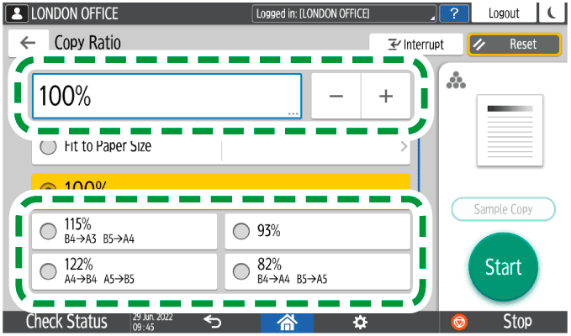Viewport: 571px width, 336px height.
Task: Select the 115% ratio option
Action: click(124, 231)
